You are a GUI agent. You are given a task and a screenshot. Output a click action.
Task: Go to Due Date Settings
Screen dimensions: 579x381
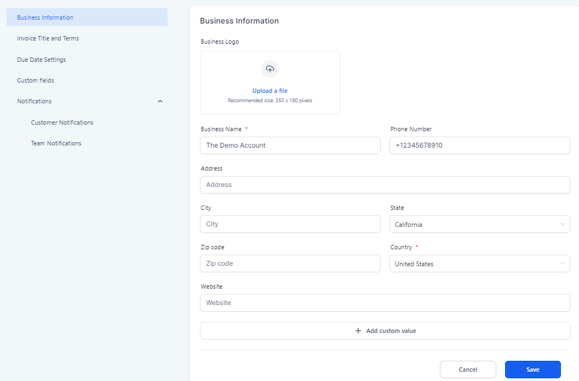click(42, 60)
